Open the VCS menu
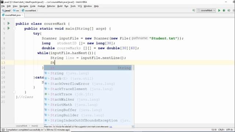The width and height of the screenshot is (235, 132). pyautogui.click(x=80, y=6)
